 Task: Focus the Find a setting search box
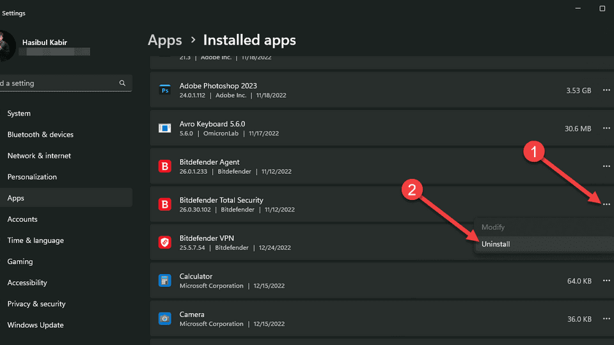[x=66, y=83]
